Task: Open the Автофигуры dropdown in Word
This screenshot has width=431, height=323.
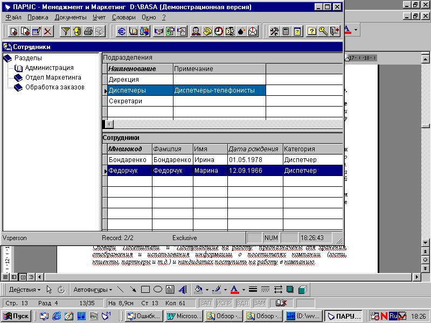Action: coord(93,290)
